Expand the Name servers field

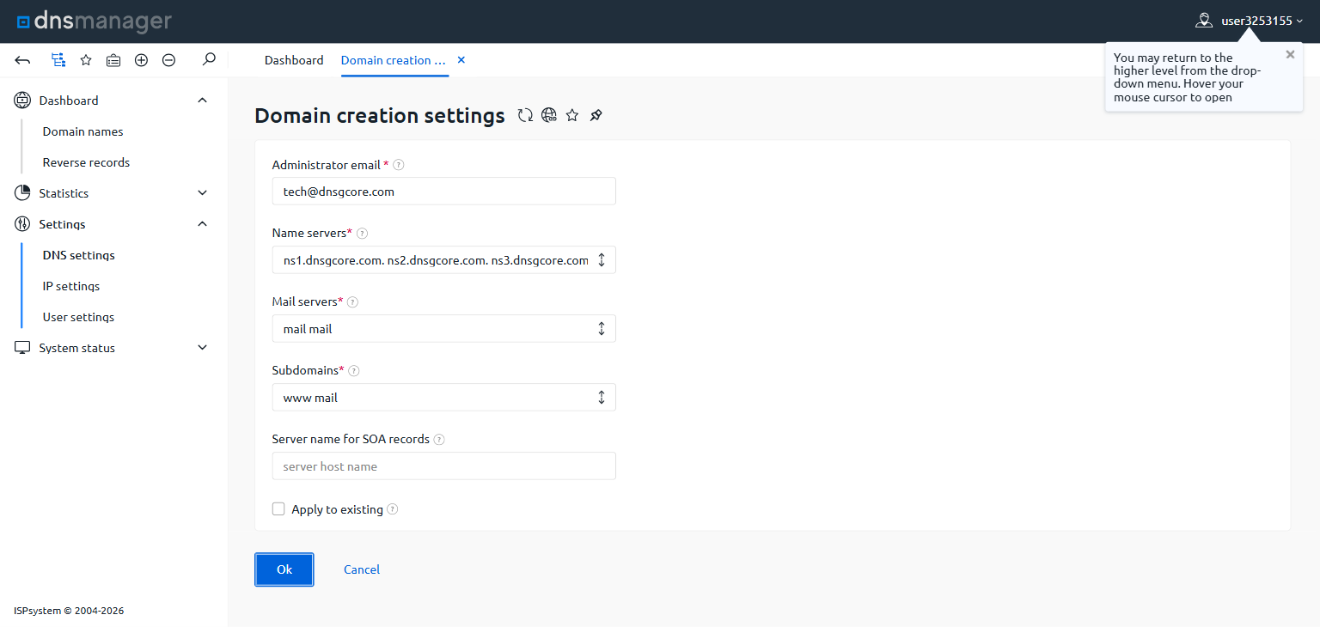tap(602, 260)
